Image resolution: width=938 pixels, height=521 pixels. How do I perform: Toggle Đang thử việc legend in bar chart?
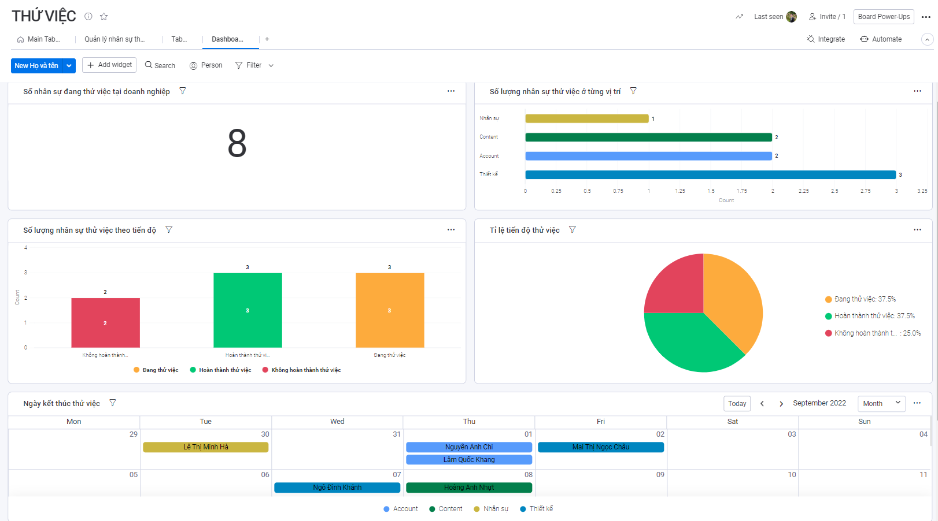point(156,370)
